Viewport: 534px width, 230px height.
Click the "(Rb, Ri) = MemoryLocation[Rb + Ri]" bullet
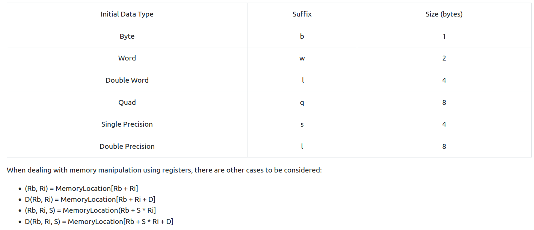click(81, 189)
